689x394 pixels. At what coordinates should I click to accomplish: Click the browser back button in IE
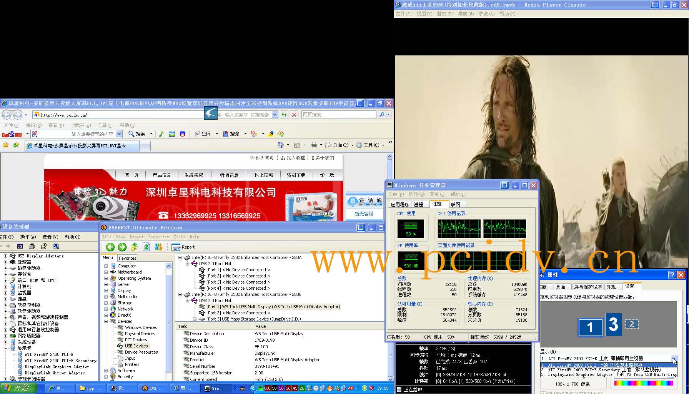pyautogui.click(x=7, y=115)
